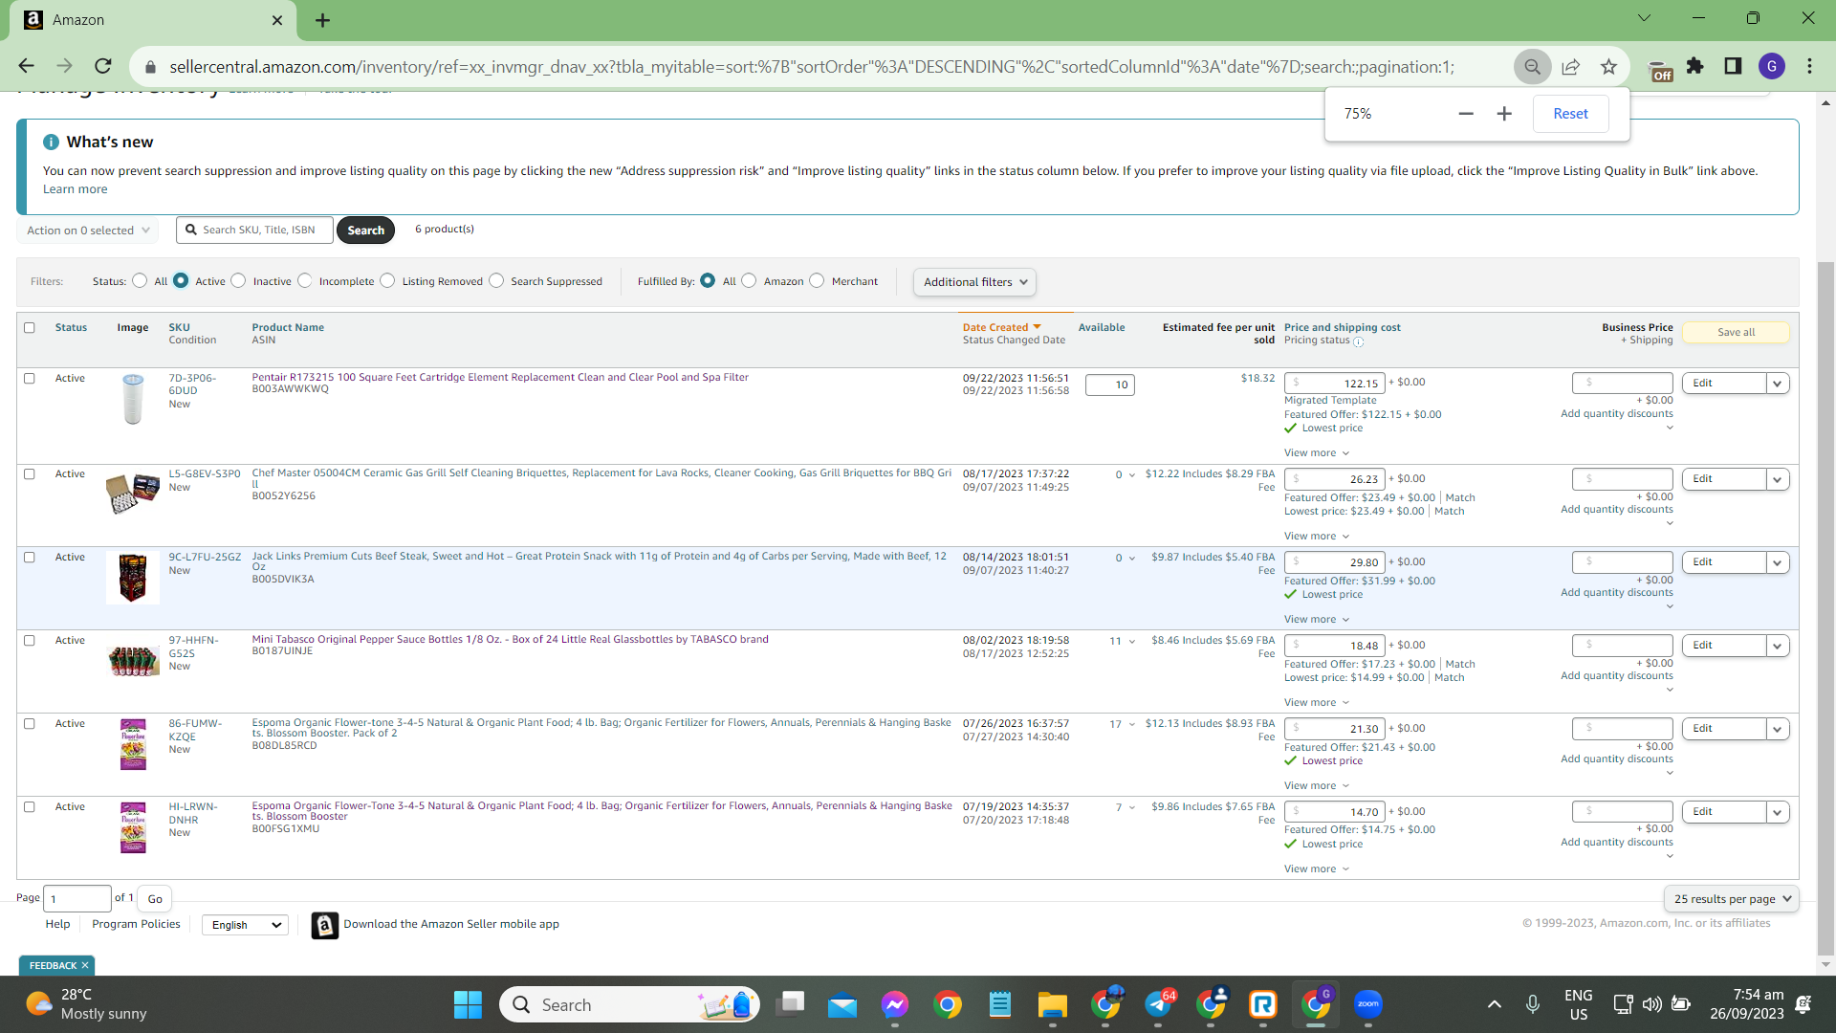Choose the All status radio button
The image size is (1836, 1033).
(x=140, y=280)
